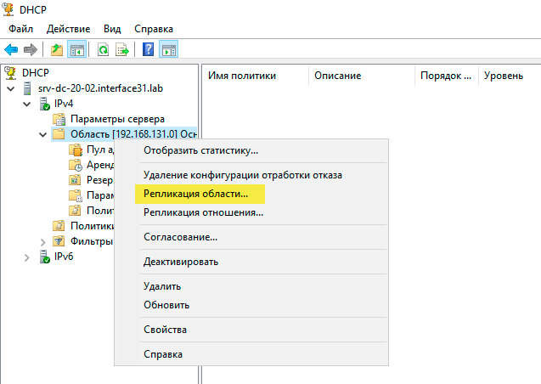This screenshot has width=541, height=384.
Task: Sort by Порядок column header
Action: [x=447, y=76]
